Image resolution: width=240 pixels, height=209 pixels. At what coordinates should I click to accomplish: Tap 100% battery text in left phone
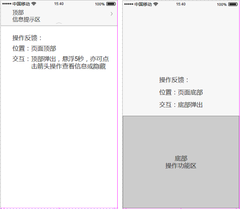pyautogui.click(x=100, y=4)
